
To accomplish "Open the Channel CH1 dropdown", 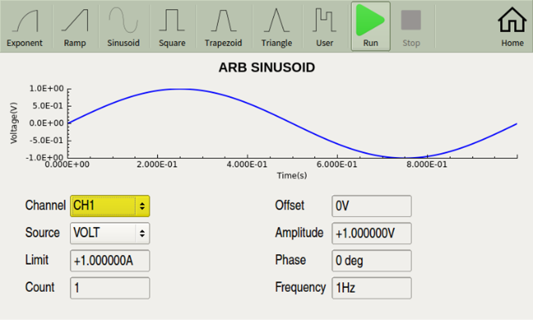I will pyautogui.click(x=110, y=206).
